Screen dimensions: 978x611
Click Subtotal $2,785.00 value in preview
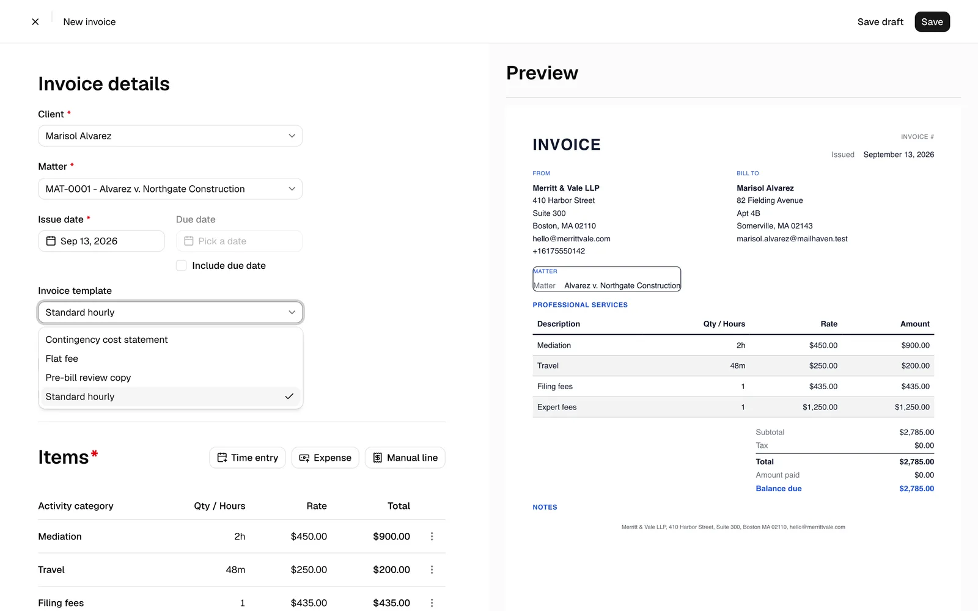tap(916, 432)
